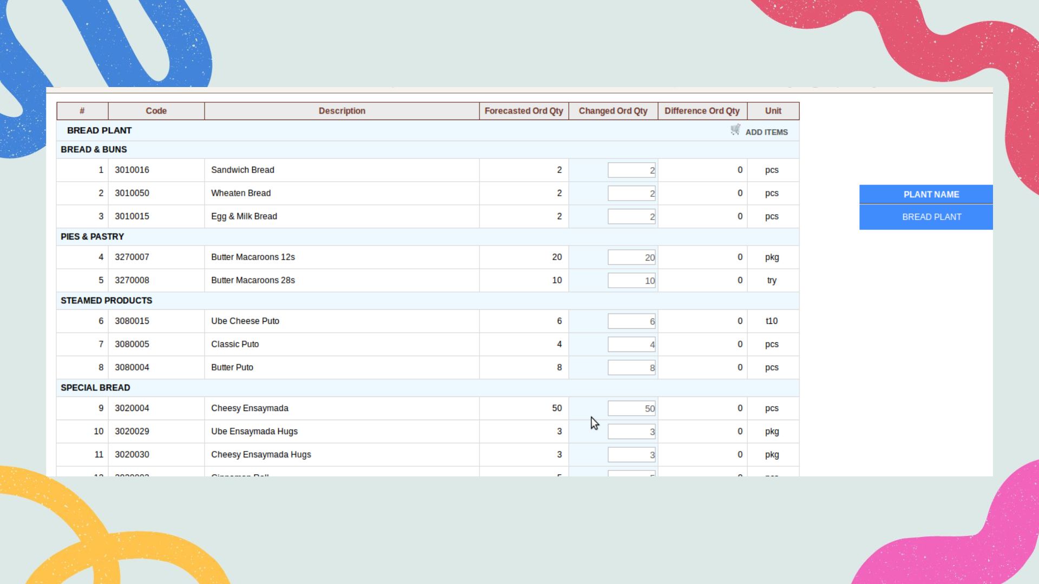Click the Code column header
The height and width of the screenshot is (584, 1039).
coord(156,111)
